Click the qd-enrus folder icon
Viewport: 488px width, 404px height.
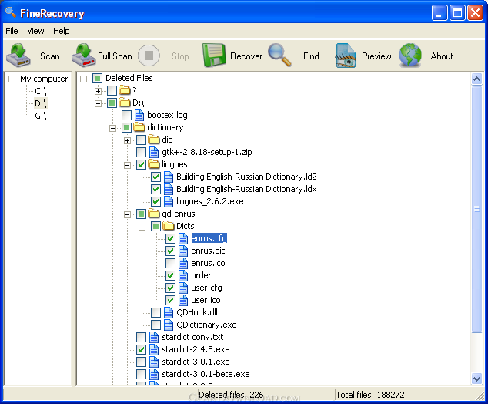click(x=154, y=214)
